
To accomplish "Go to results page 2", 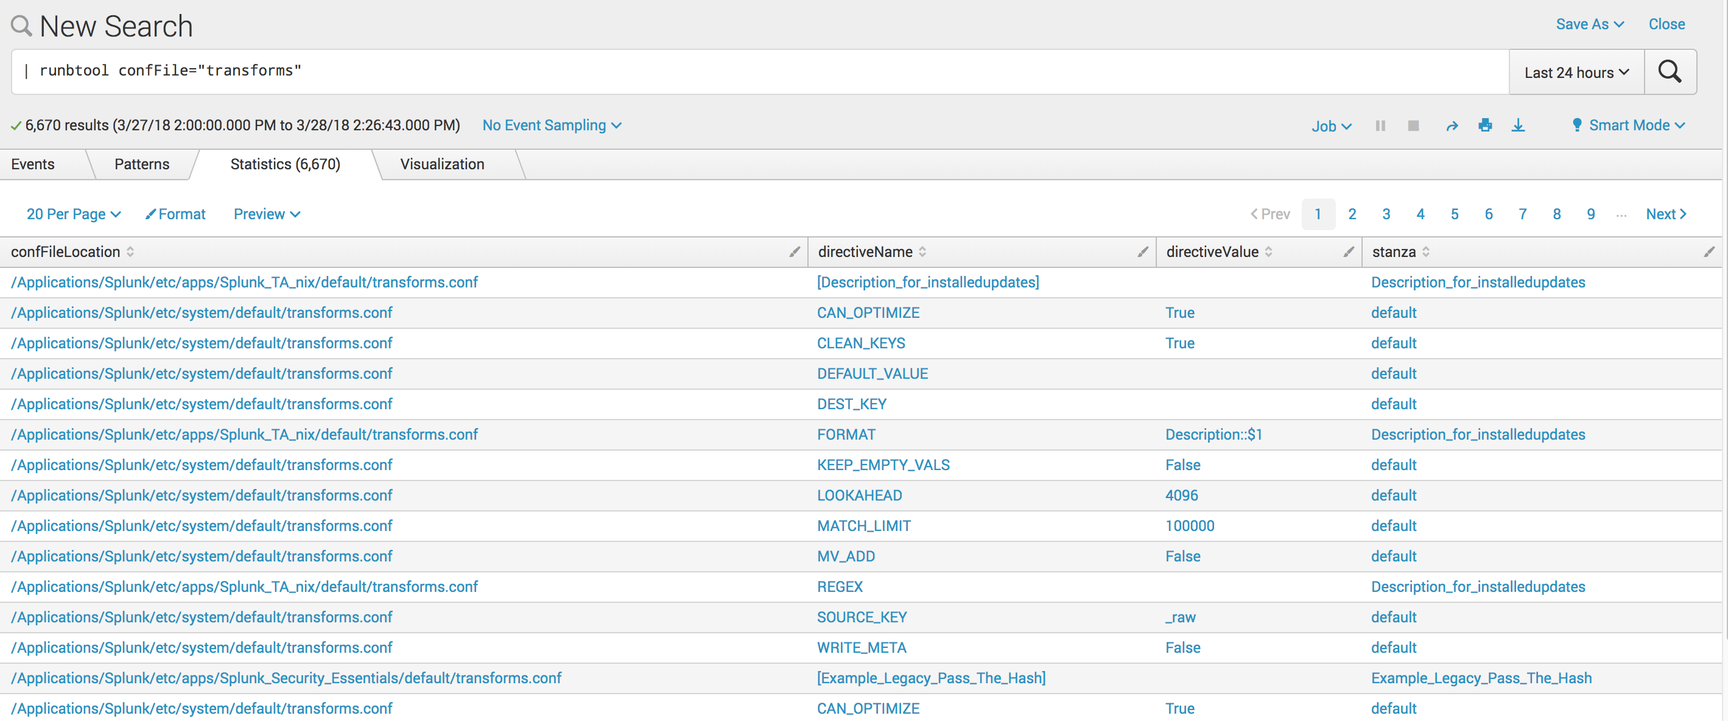I will click(x=1352, y=214).
